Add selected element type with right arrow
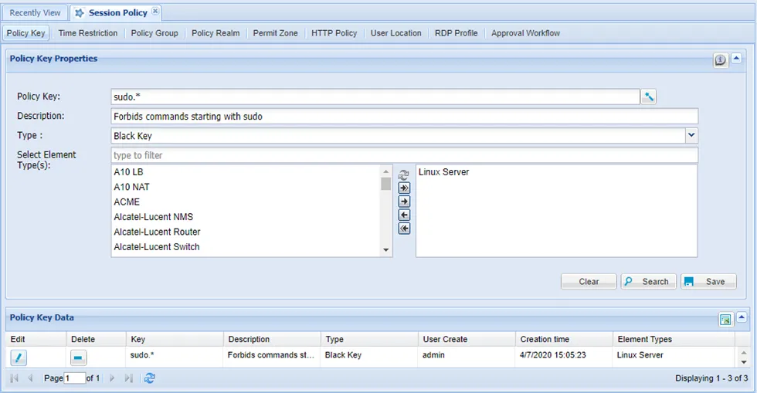This screenshot has height=393, width=757. tap(404, 202)
